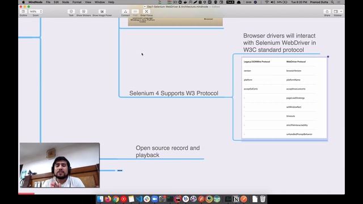Open the Apple menu
This screenshot has height=204, width=363.
pyautogui.click(x=23, y=2)
